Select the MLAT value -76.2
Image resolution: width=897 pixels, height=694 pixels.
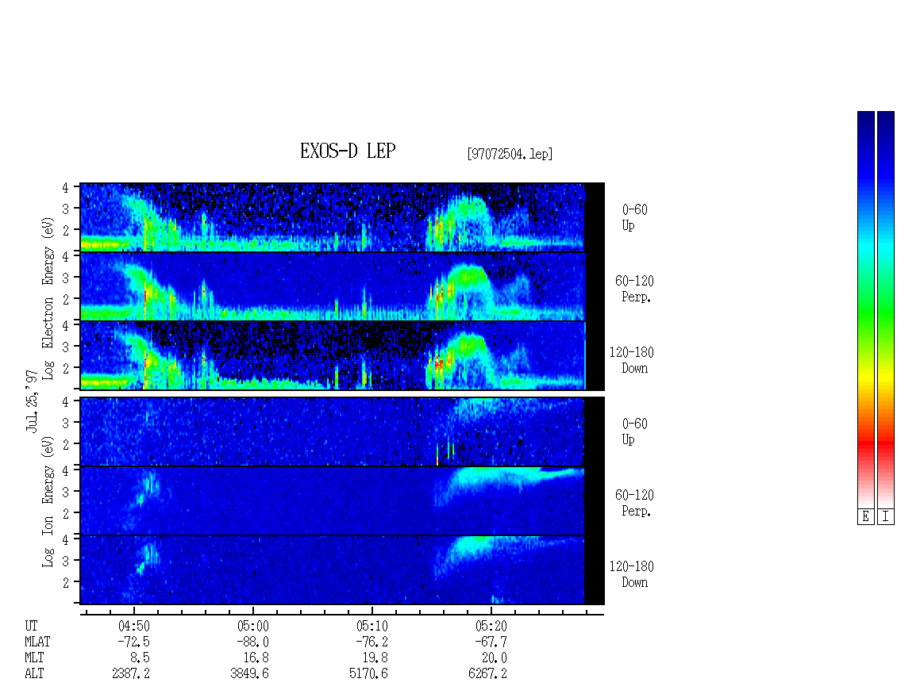point(372,642)
